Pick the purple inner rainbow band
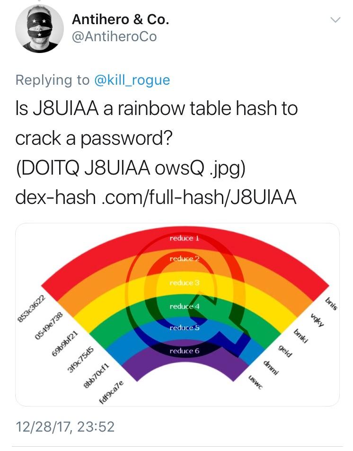The height and width of the screenshot is (451, 353). click(142, 367)
